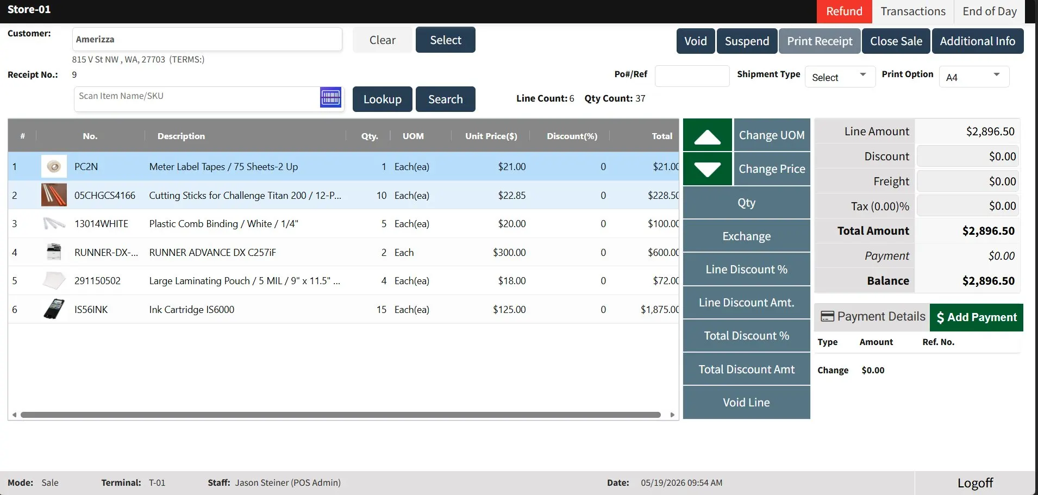
Task: Click Select customer button
Action: coord(446,40)
